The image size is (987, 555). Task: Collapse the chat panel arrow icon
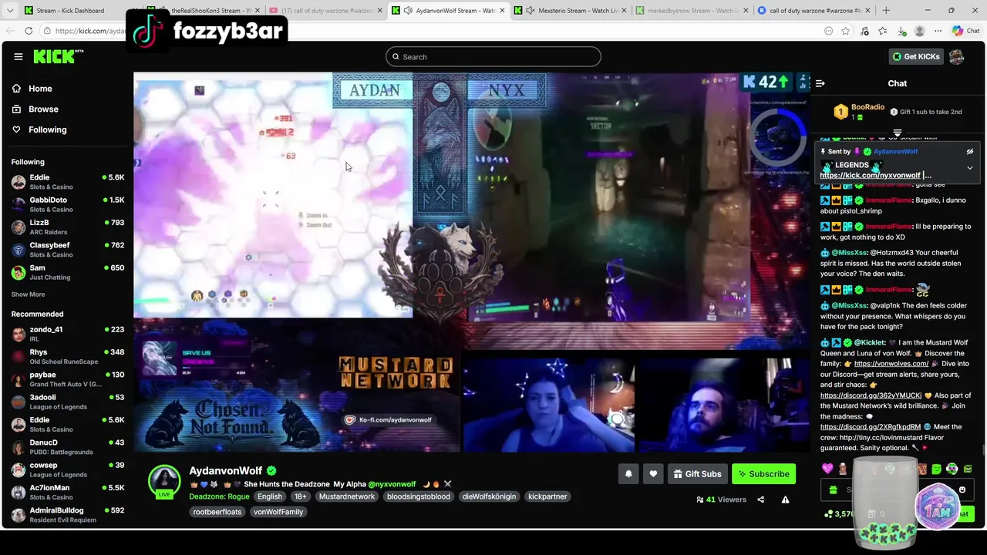pyautogui.click(x=820, y=83)
